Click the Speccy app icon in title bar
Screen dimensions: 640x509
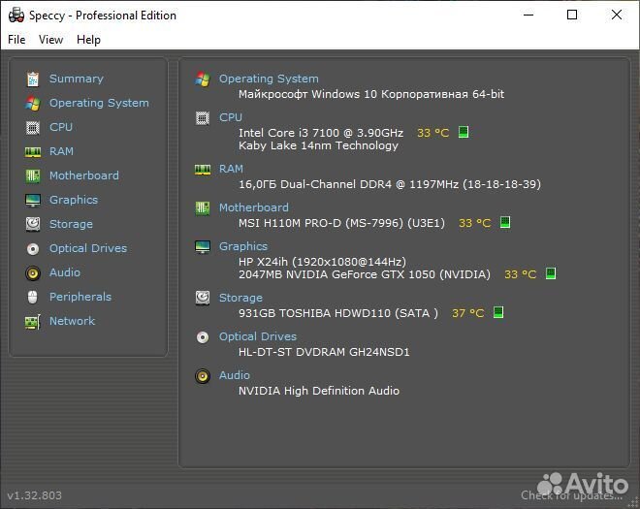coord(16,16)
